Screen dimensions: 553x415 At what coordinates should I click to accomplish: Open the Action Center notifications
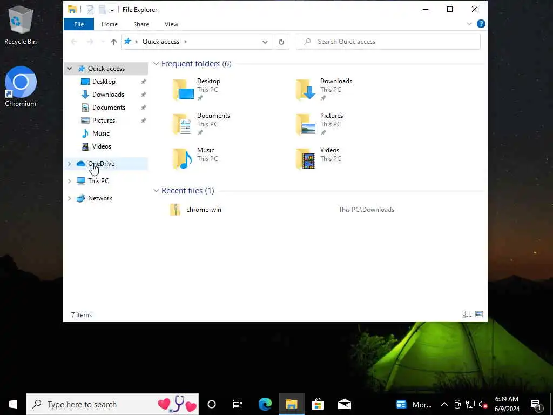(536, 405)
